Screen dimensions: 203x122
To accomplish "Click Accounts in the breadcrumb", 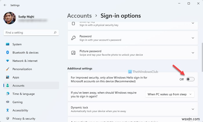I will click(x=79, y=16).
